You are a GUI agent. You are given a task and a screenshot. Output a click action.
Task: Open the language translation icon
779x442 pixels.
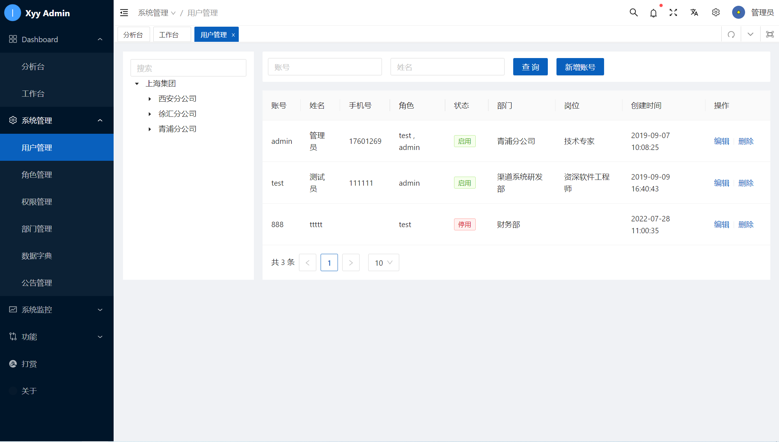tap(694, 13)
